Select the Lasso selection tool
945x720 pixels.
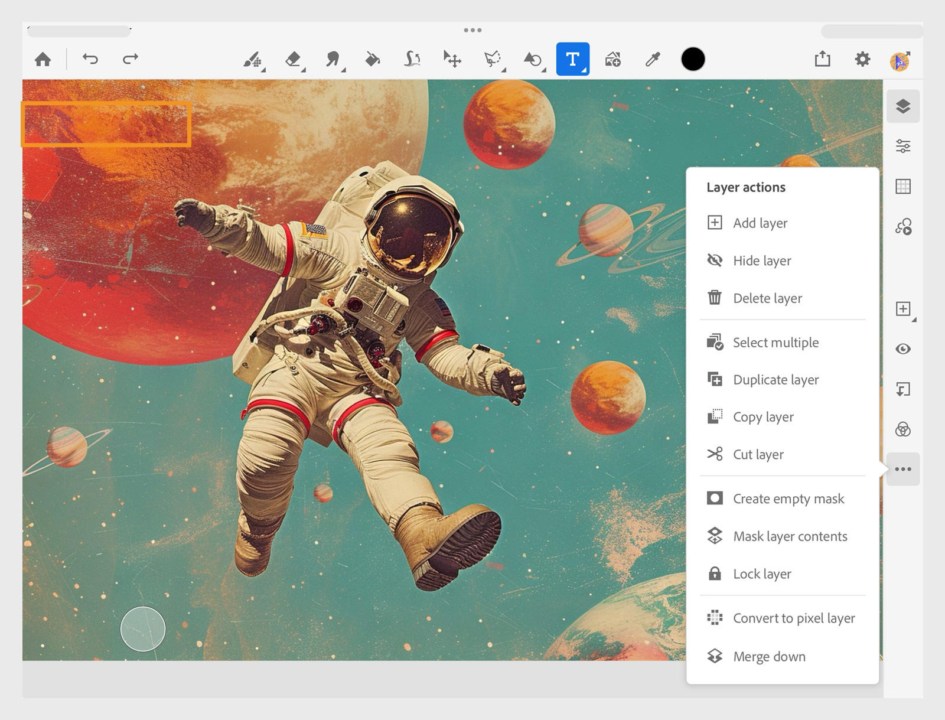point(492,59)
